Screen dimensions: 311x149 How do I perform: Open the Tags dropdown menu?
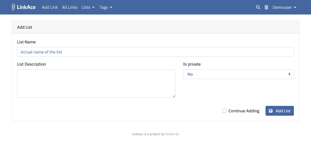106,7
